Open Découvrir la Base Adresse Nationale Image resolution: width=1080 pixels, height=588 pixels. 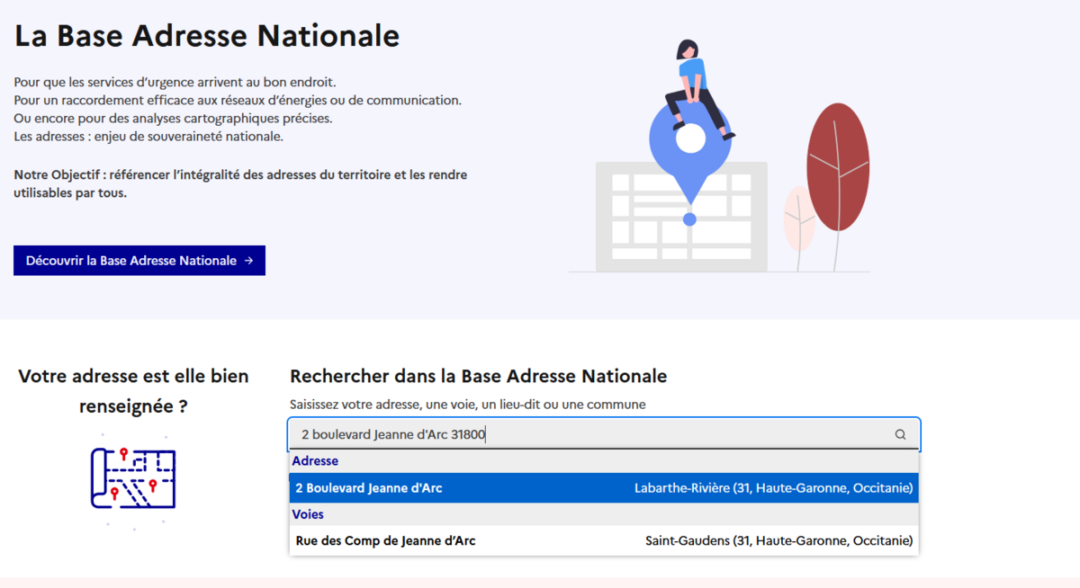(139, 261)
